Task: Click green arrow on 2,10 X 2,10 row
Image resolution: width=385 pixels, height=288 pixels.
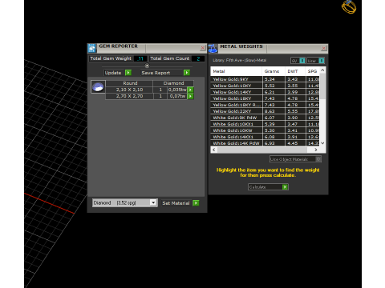Action: (190, 90)
